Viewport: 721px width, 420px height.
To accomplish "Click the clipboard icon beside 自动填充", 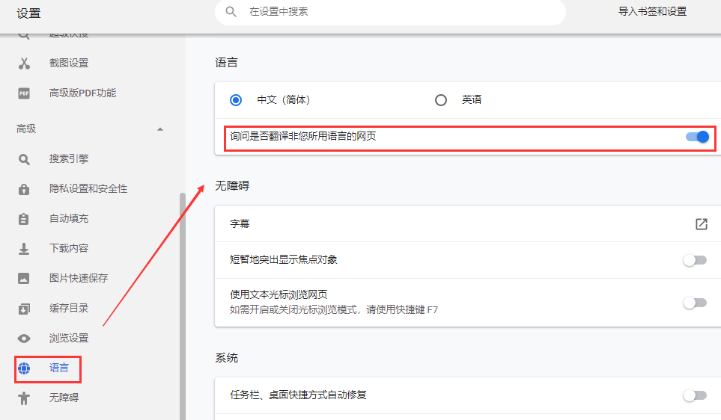I will [24, 219].
